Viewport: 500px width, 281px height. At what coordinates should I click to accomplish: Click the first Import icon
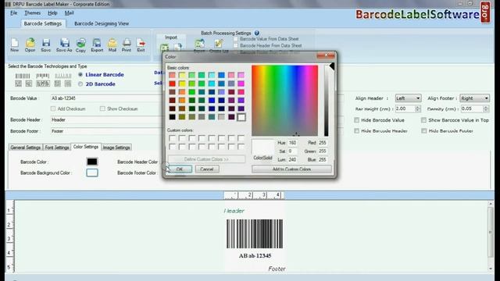[x=165, y=48]
